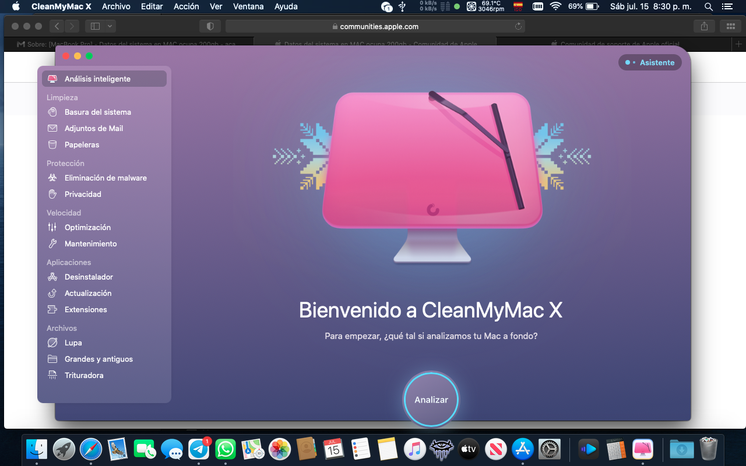The image size is (746, 466).
Task: Go back in Safari window
Action: (x=57, y=26)
